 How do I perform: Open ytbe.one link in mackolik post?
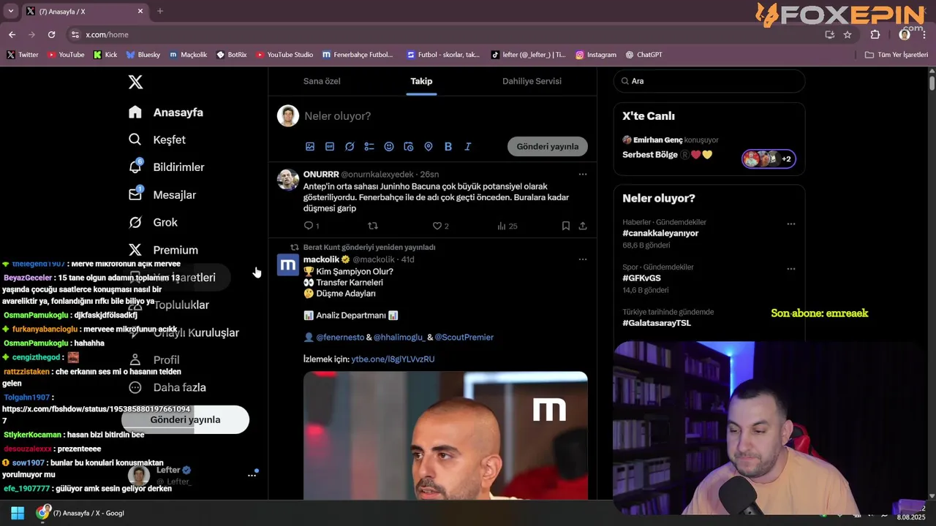(393, 359)
